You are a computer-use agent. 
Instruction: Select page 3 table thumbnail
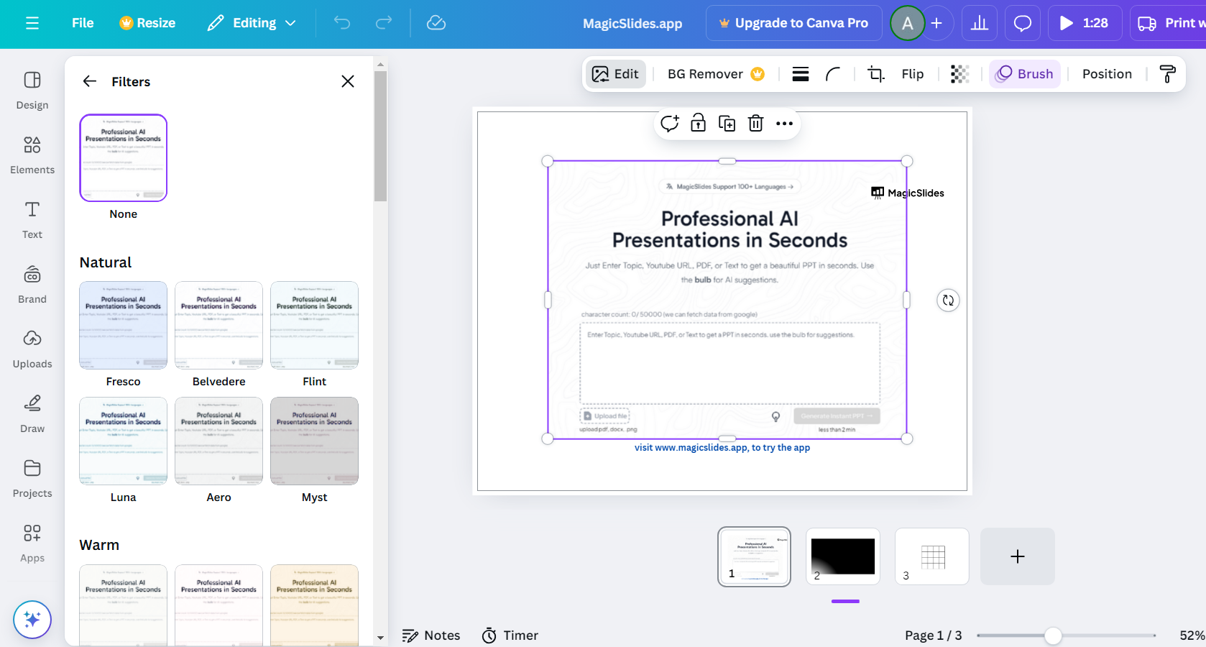[x=932, y=556]
